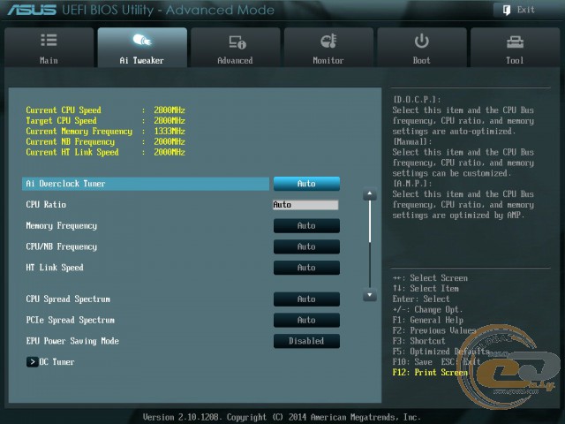The image size is (565, 424).
Task: Open Memory Frequency Auto dropdown
Action: tap(306, 226)
